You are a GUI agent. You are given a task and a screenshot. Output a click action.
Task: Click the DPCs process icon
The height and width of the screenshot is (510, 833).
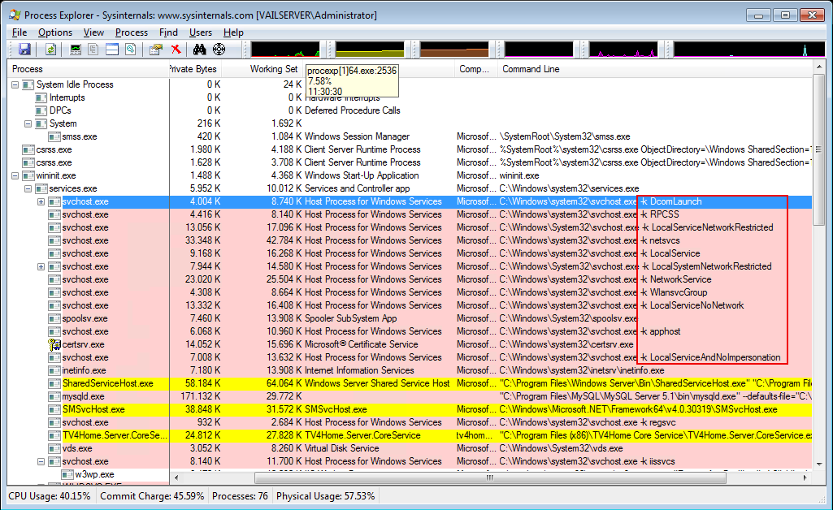tap(41, 110)
